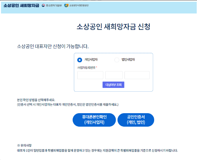Focus the last 사업자등록번호 input box

[x=137, y=75]
